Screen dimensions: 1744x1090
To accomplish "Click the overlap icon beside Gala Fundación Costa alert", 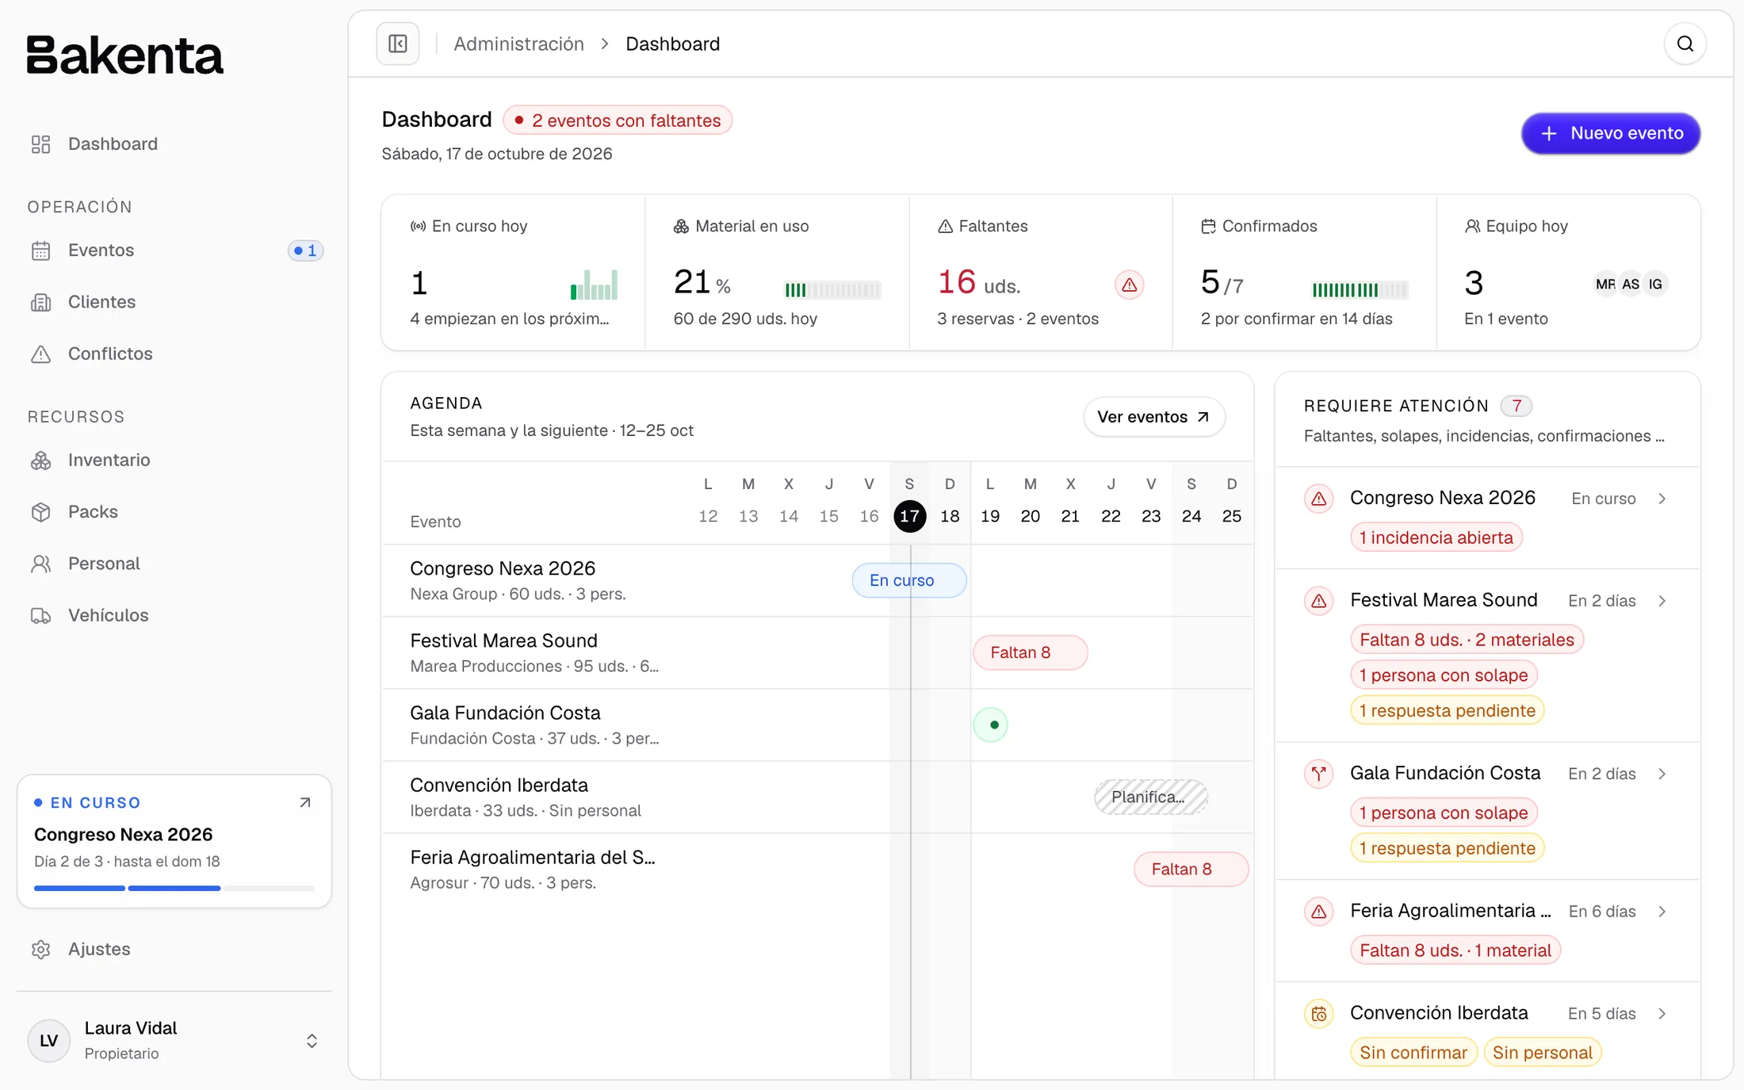I will click(1319, 774).
